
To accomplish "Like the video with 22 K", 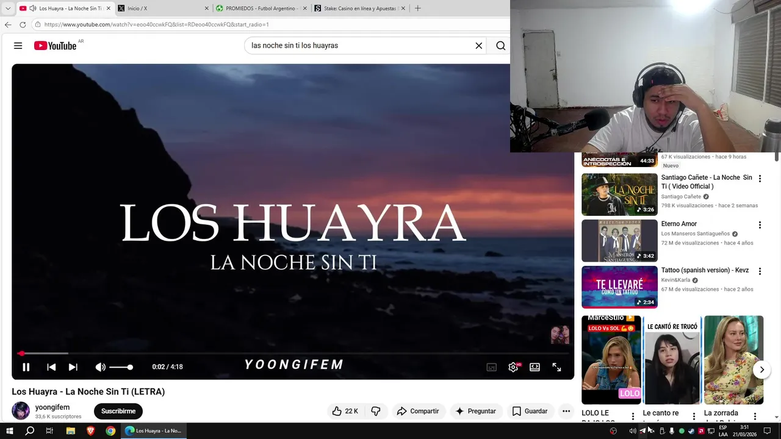I will [x=345, y=411].
